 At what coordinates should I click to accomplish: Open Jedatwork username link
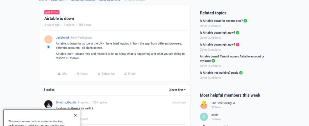(63, 38)
